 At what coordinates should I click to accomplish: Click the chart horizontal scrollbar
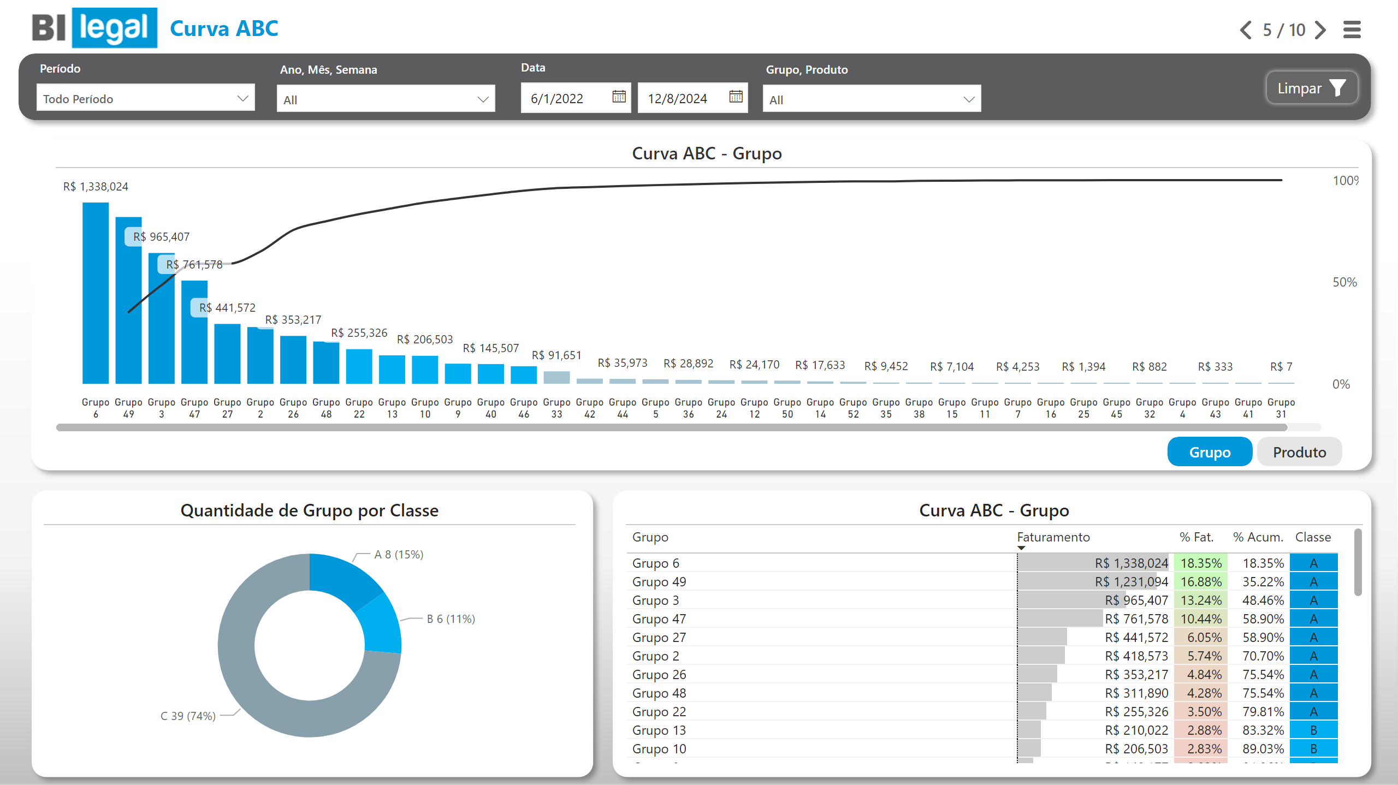pyautogui.click(x=672, y=427)
